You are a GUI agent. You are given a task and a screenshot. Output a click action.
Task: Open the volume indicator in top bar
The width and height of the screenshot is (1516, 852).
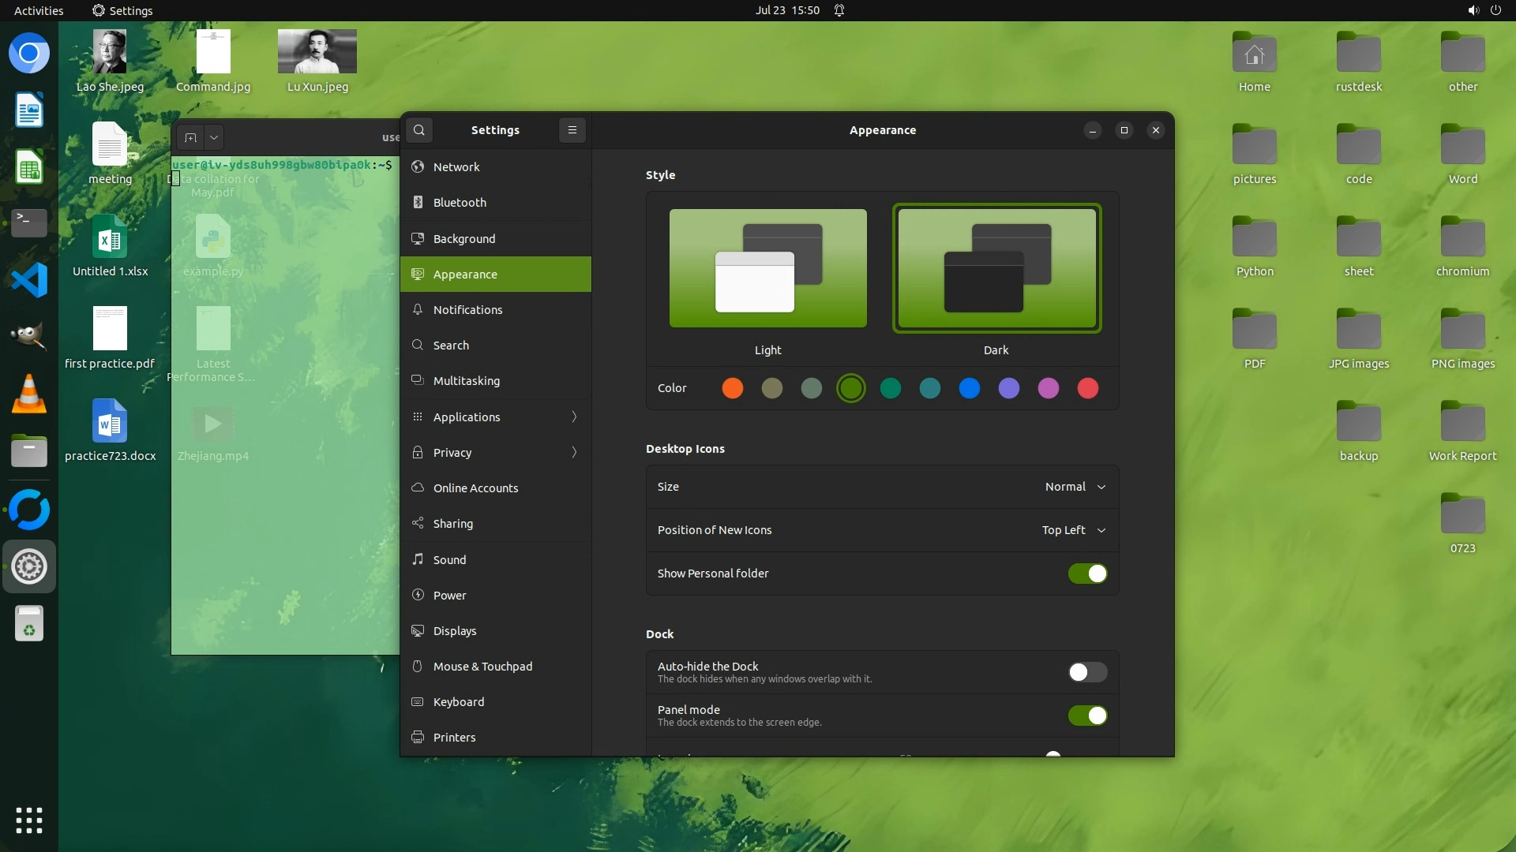1473,10
